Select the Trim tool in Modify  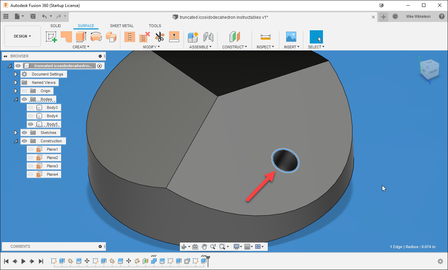[x=159, y=37]
